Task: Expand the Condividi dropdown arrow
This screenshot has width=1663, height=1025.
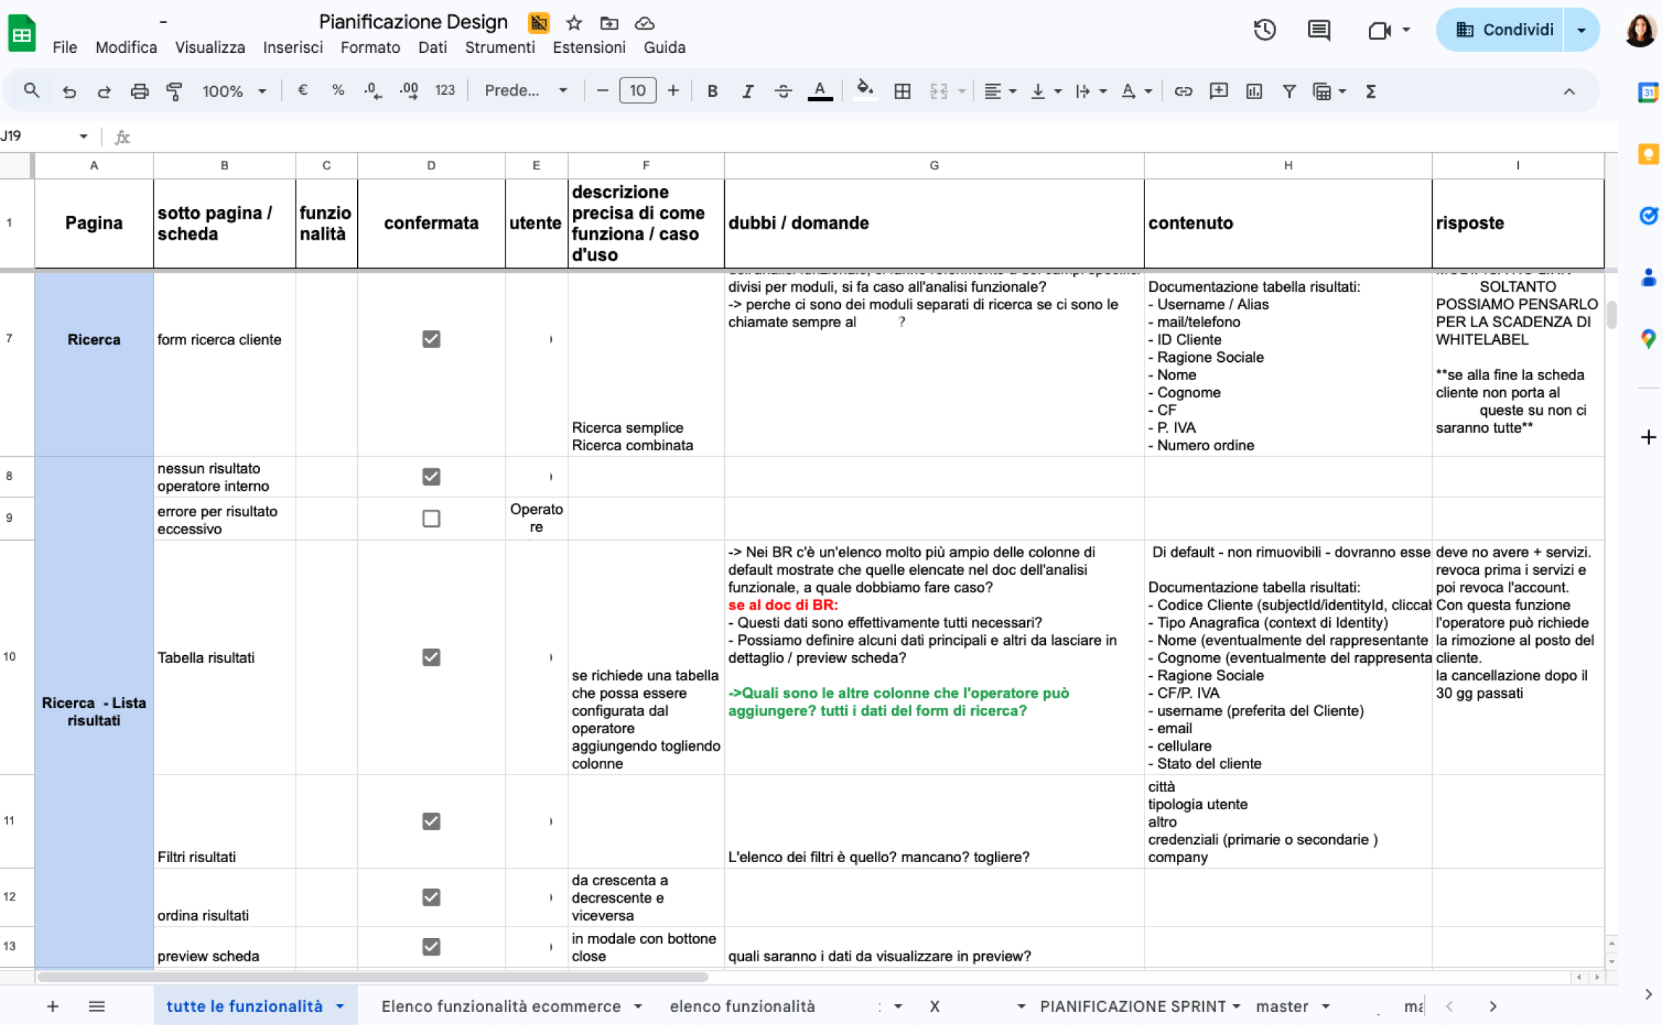Action: pos(1581,30)
